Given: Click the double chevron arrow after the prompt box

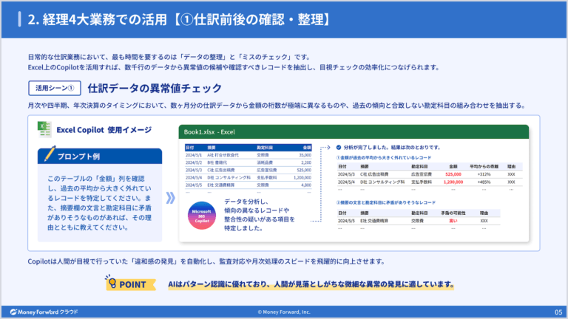Looking at the screenshot, I should pyautogui.click(x=171, y=198).
